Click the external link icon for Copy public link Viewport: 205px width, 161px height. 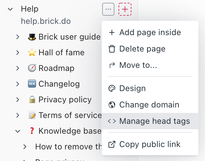coord(112,144)
